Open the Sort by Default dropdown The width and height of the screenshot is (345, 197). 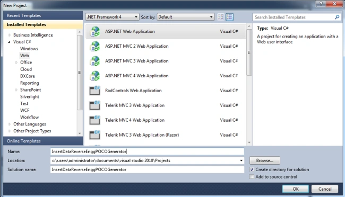(x=186, y=17)
